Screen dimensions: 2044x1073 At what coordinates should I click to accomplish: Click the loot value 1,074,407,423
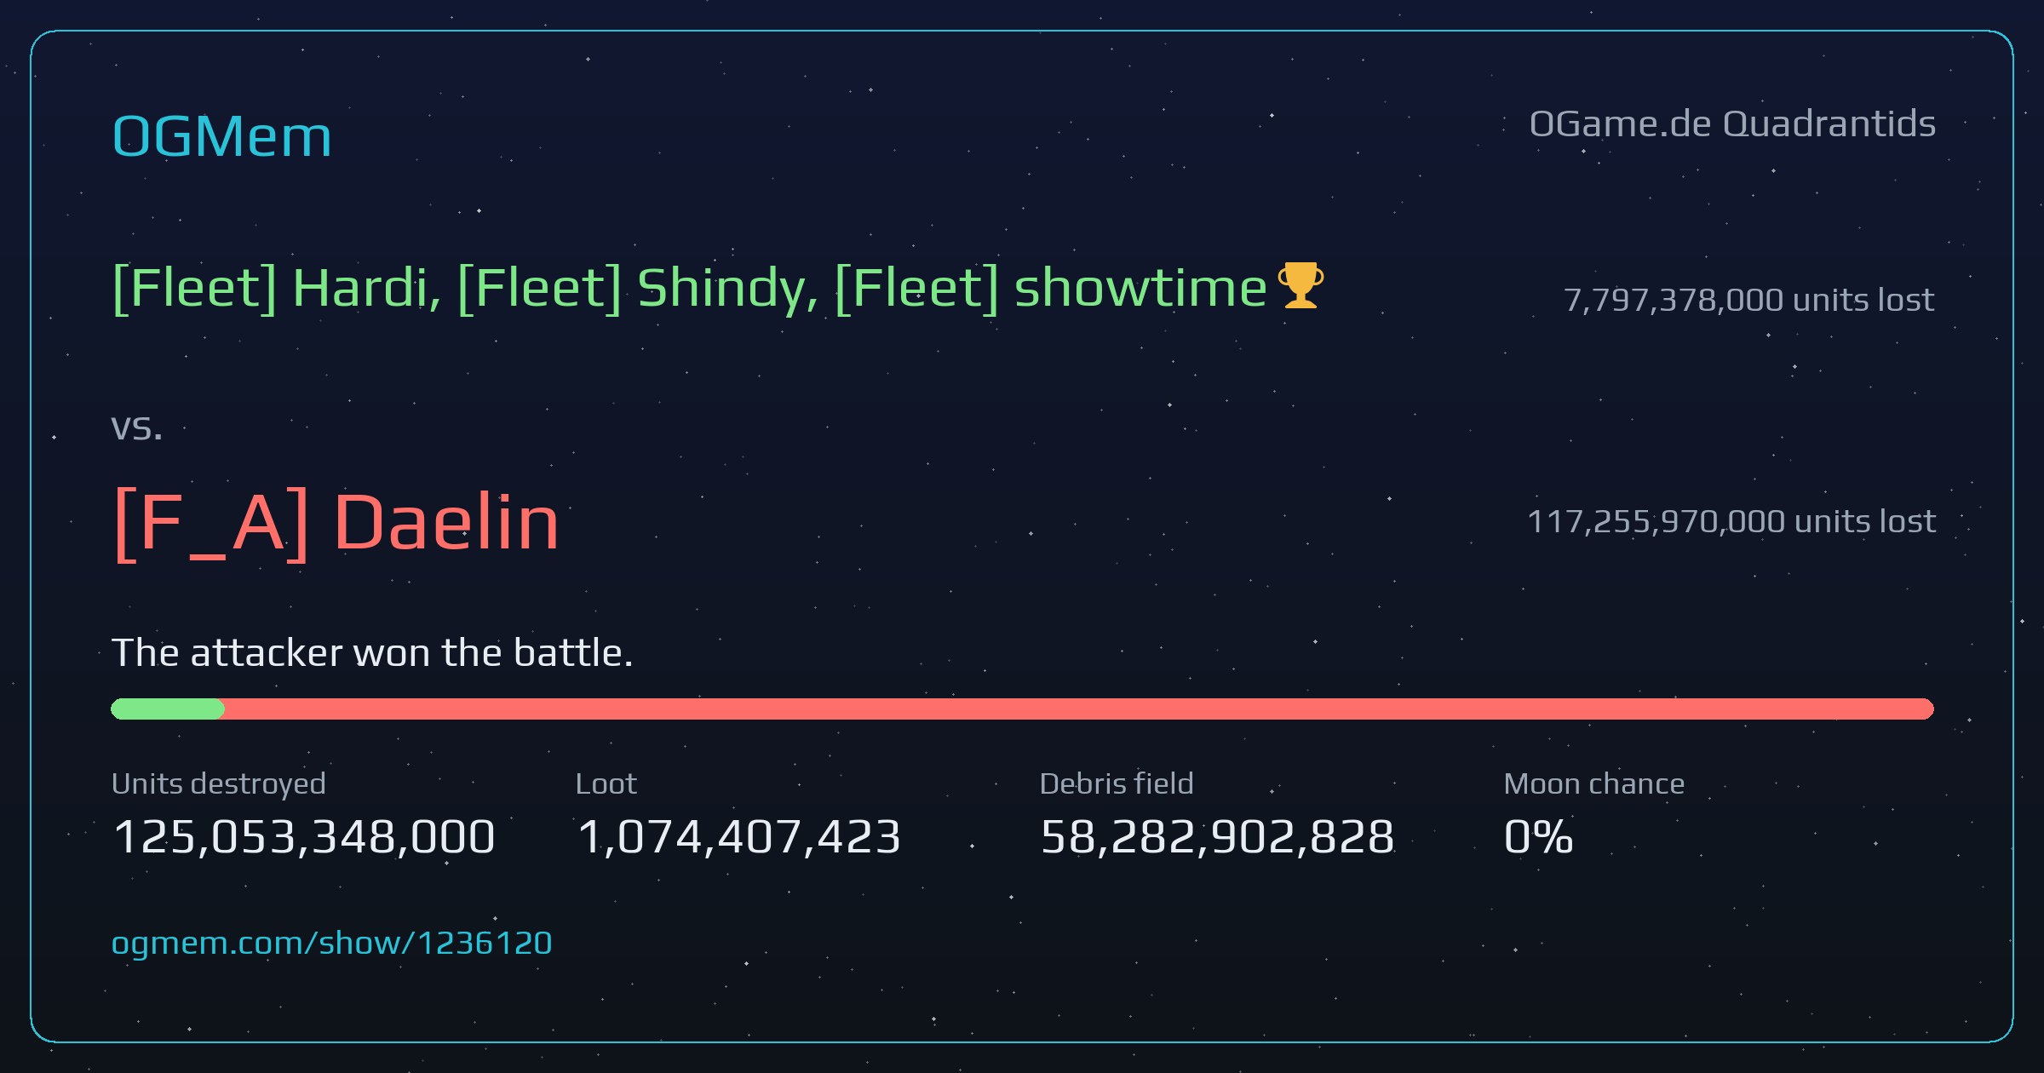tap(738, 836)
